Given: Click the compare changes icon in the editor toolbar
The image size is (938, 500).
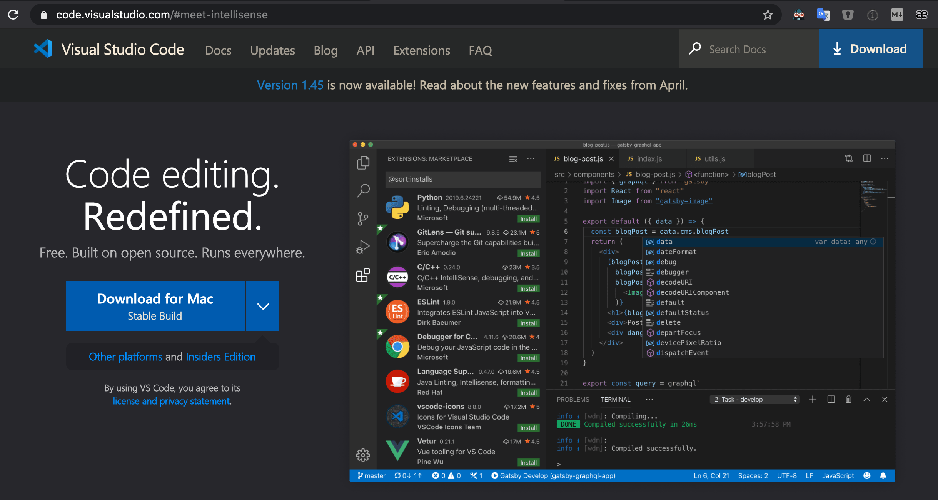Looking at the screenshot, I should coord(849,158).
